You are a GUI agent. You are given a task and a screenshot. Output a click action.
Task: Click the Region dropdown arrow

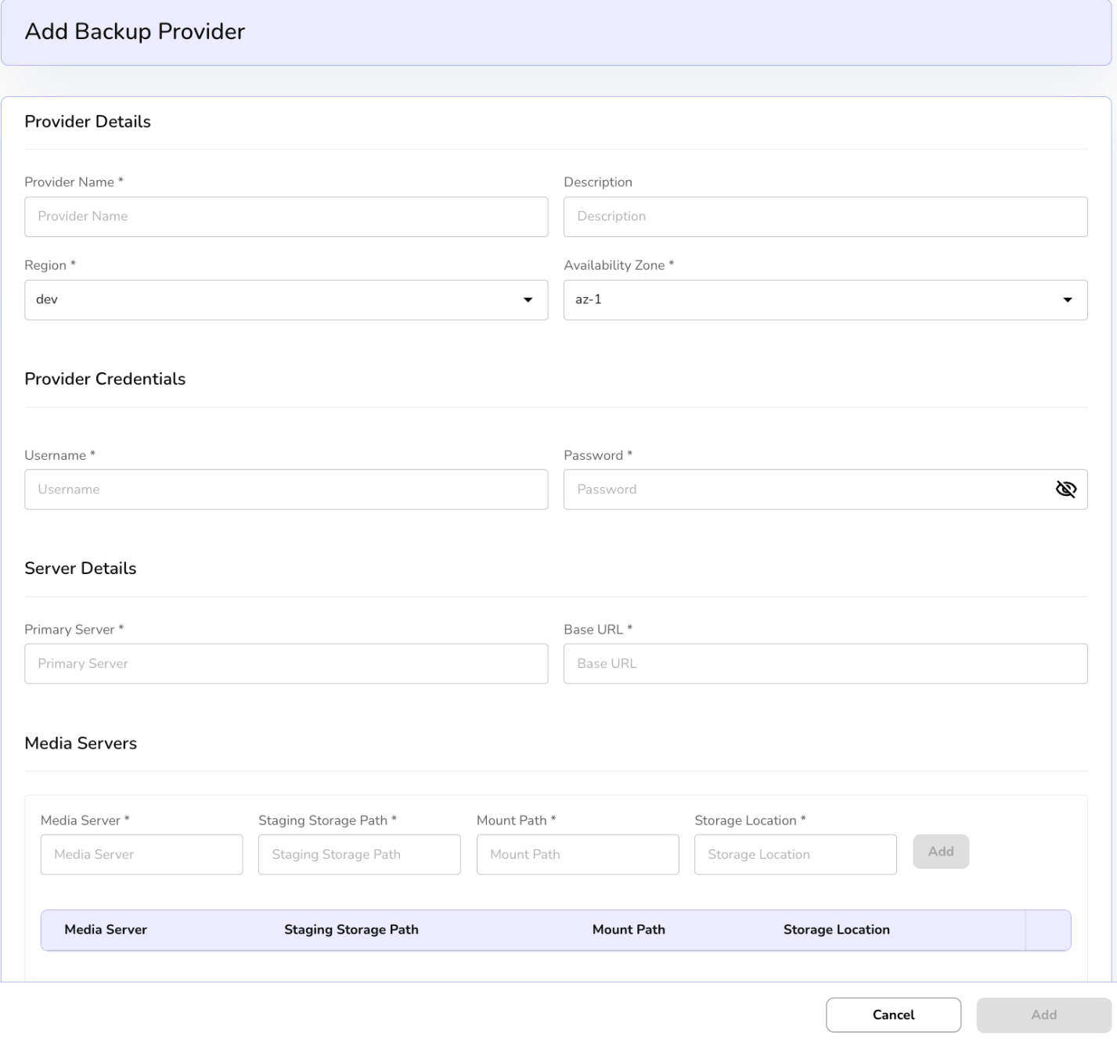click(528, 300)
